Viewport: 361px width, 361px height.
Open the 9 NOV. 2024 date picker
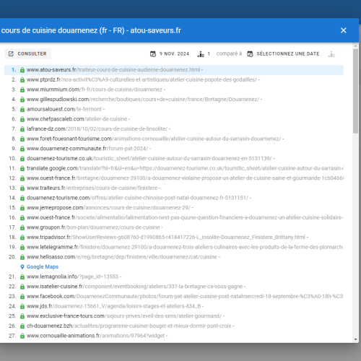[174, 53]
